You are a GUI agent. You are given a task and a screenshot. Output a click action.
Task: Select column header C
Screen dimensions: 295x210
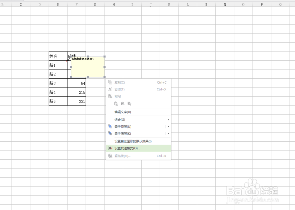point(21,4)
